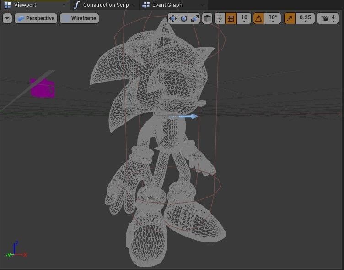Select the scale gizmo tool
Viewport: 344px width, 270px height.
[195, 18]
